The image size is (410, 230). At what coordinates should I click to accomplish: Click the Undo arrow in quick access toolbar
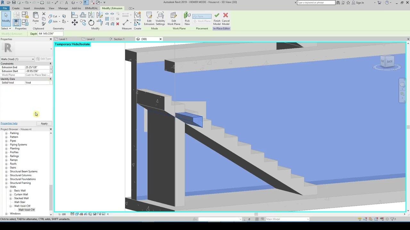point(26,3)
